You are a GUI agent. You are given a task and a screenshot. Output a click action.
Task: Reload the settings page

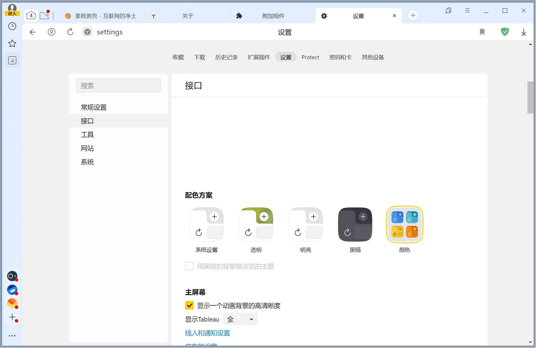pos(70,32)
